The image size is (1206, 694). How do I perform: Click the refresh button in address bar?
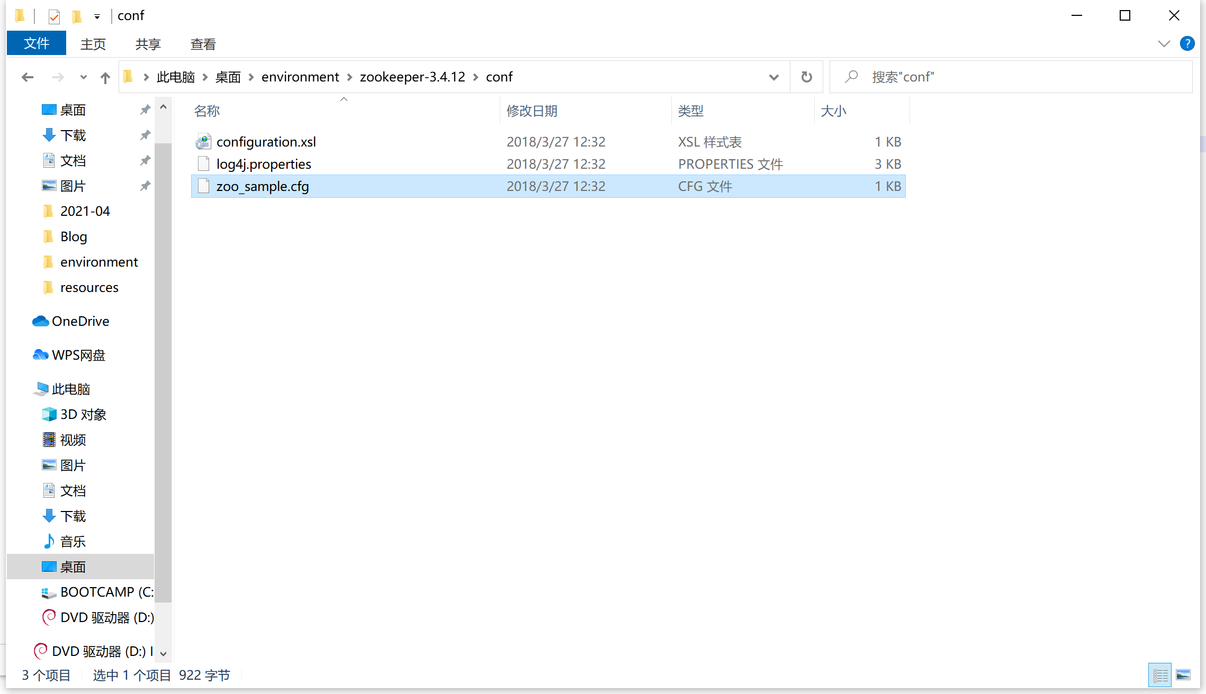click(806, 77)
